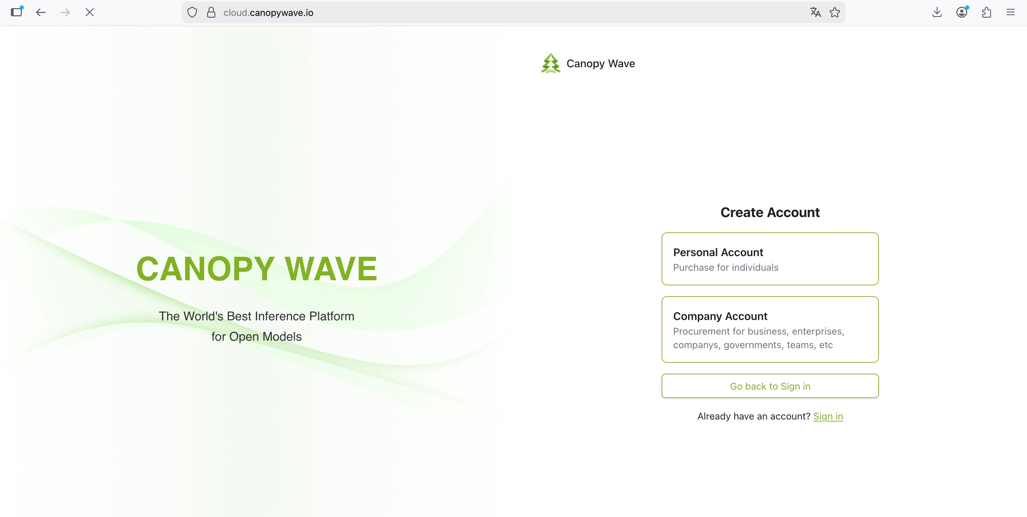Click the Canopy Wave header text

pyautogui.click(x=600, y=64)
